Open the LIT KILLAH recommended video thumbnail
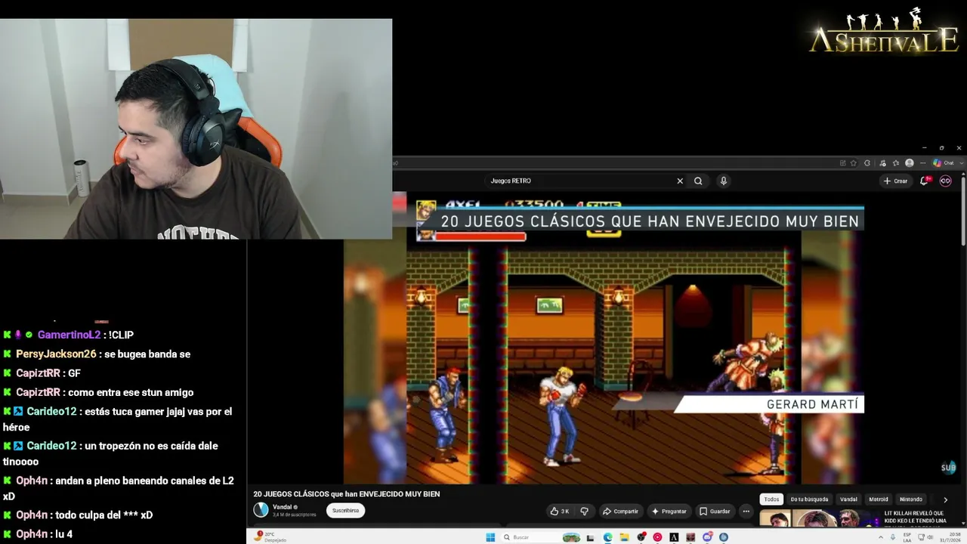Image resolution: width=967 pixels, height=544 pixels. click(820, 519)
